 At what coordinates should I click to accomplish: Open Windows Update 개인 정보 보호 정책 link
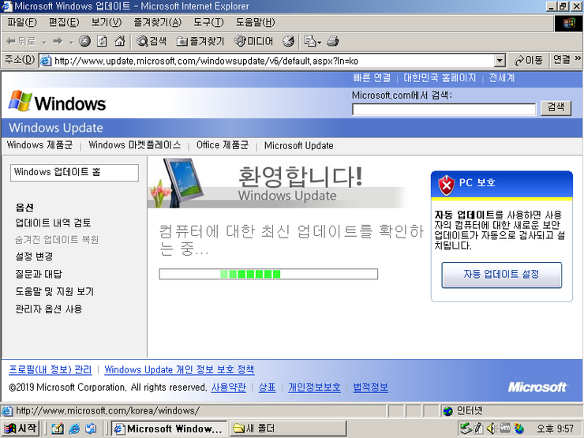179,370
